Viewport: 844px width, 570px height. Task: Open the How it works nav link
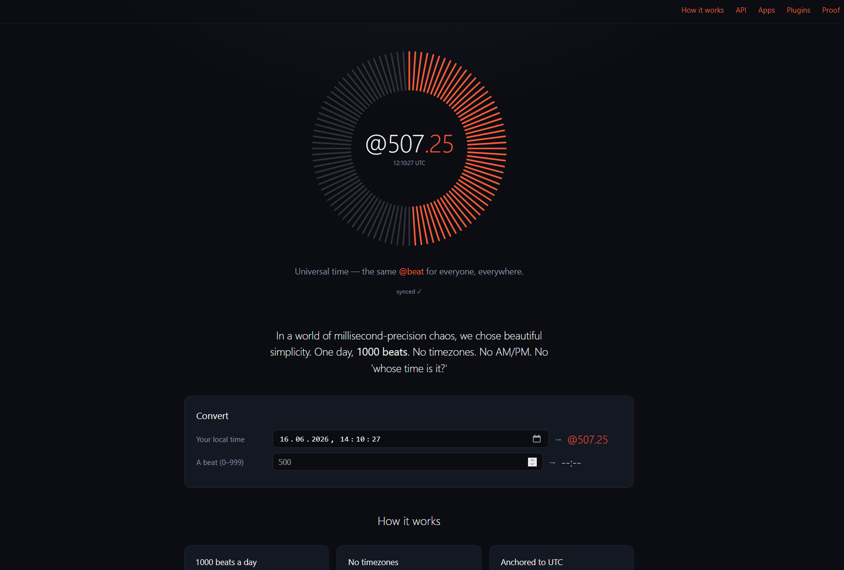coord(702,10)
